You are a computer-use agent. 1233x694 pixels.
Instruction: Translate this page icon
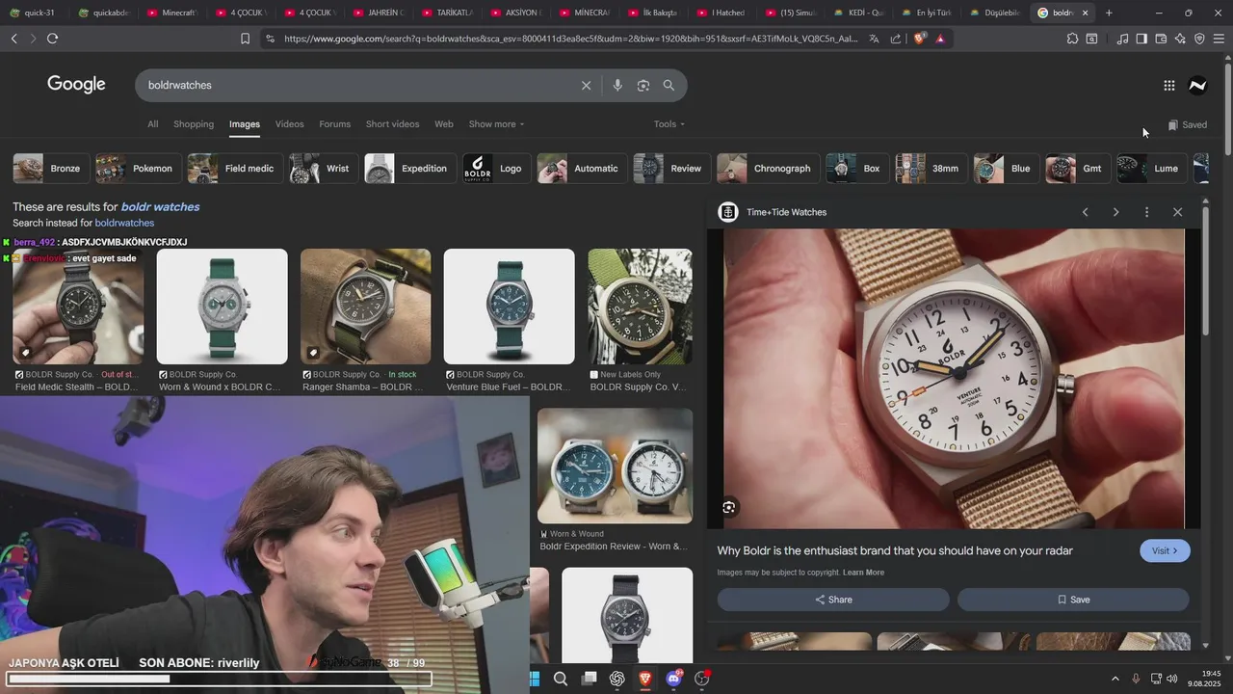874,39
